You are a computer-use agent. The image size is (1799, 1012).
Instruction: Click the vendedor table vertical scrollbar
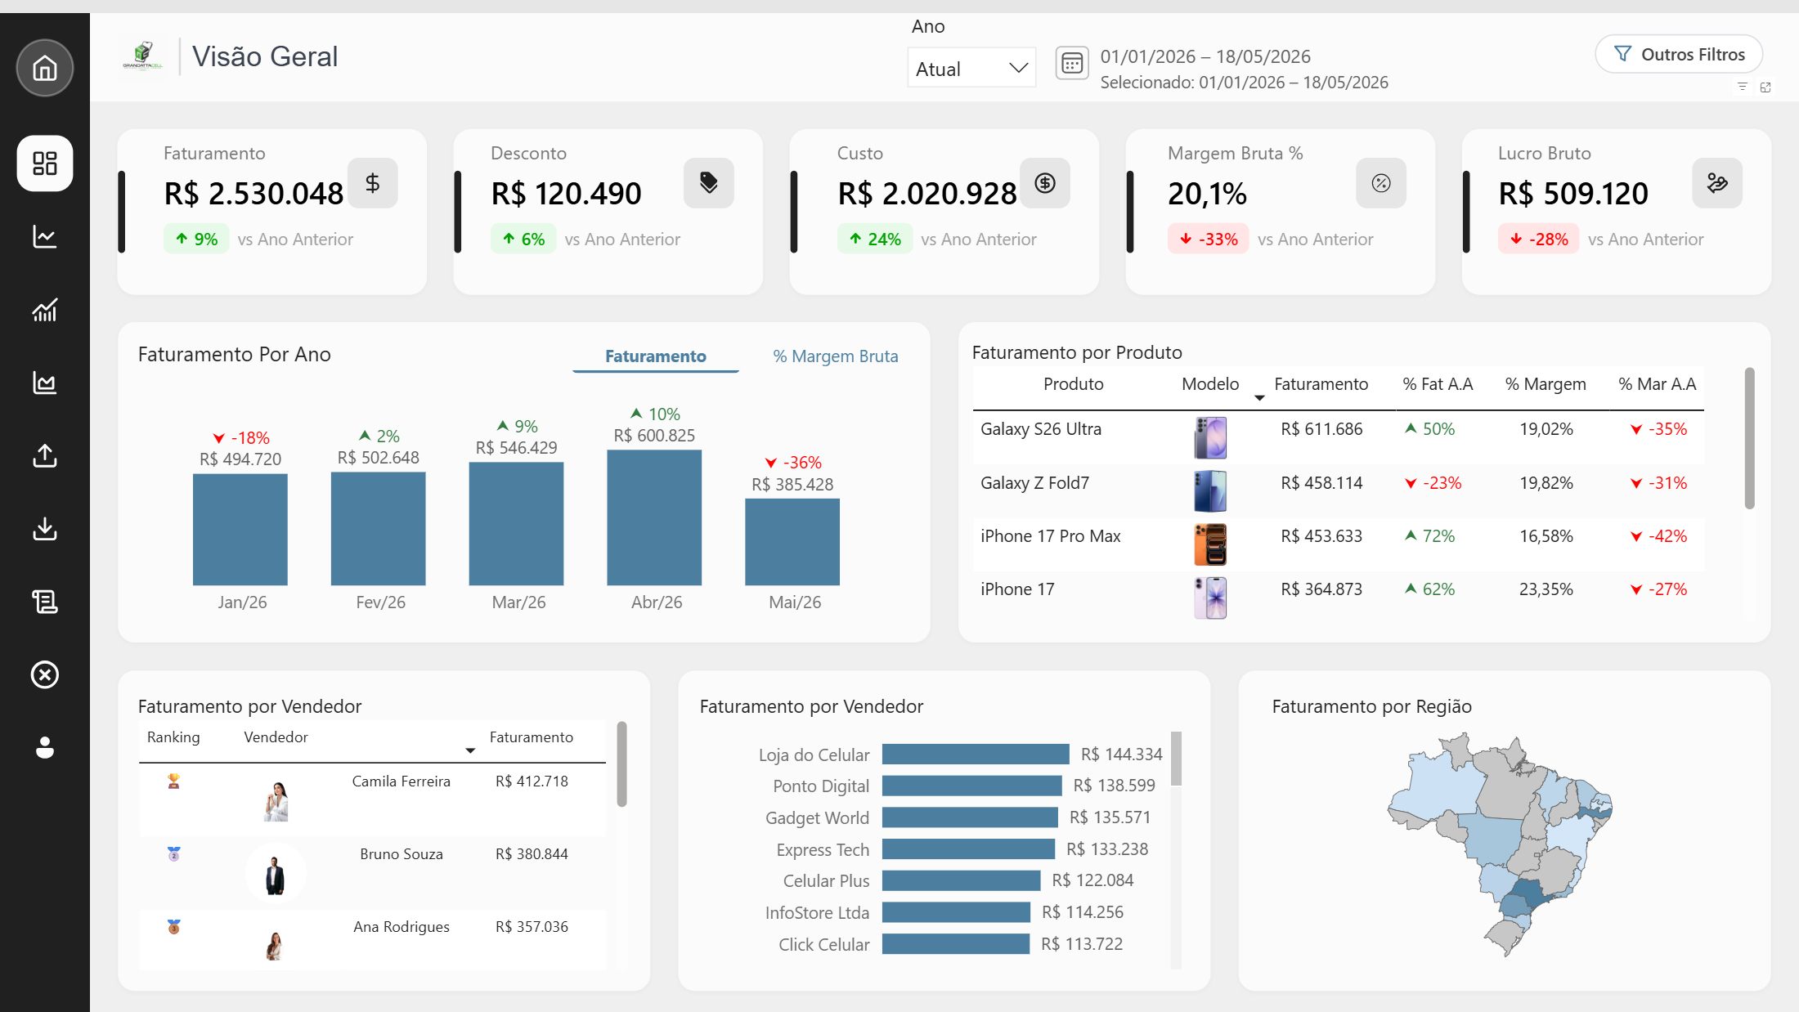[621, 764]
